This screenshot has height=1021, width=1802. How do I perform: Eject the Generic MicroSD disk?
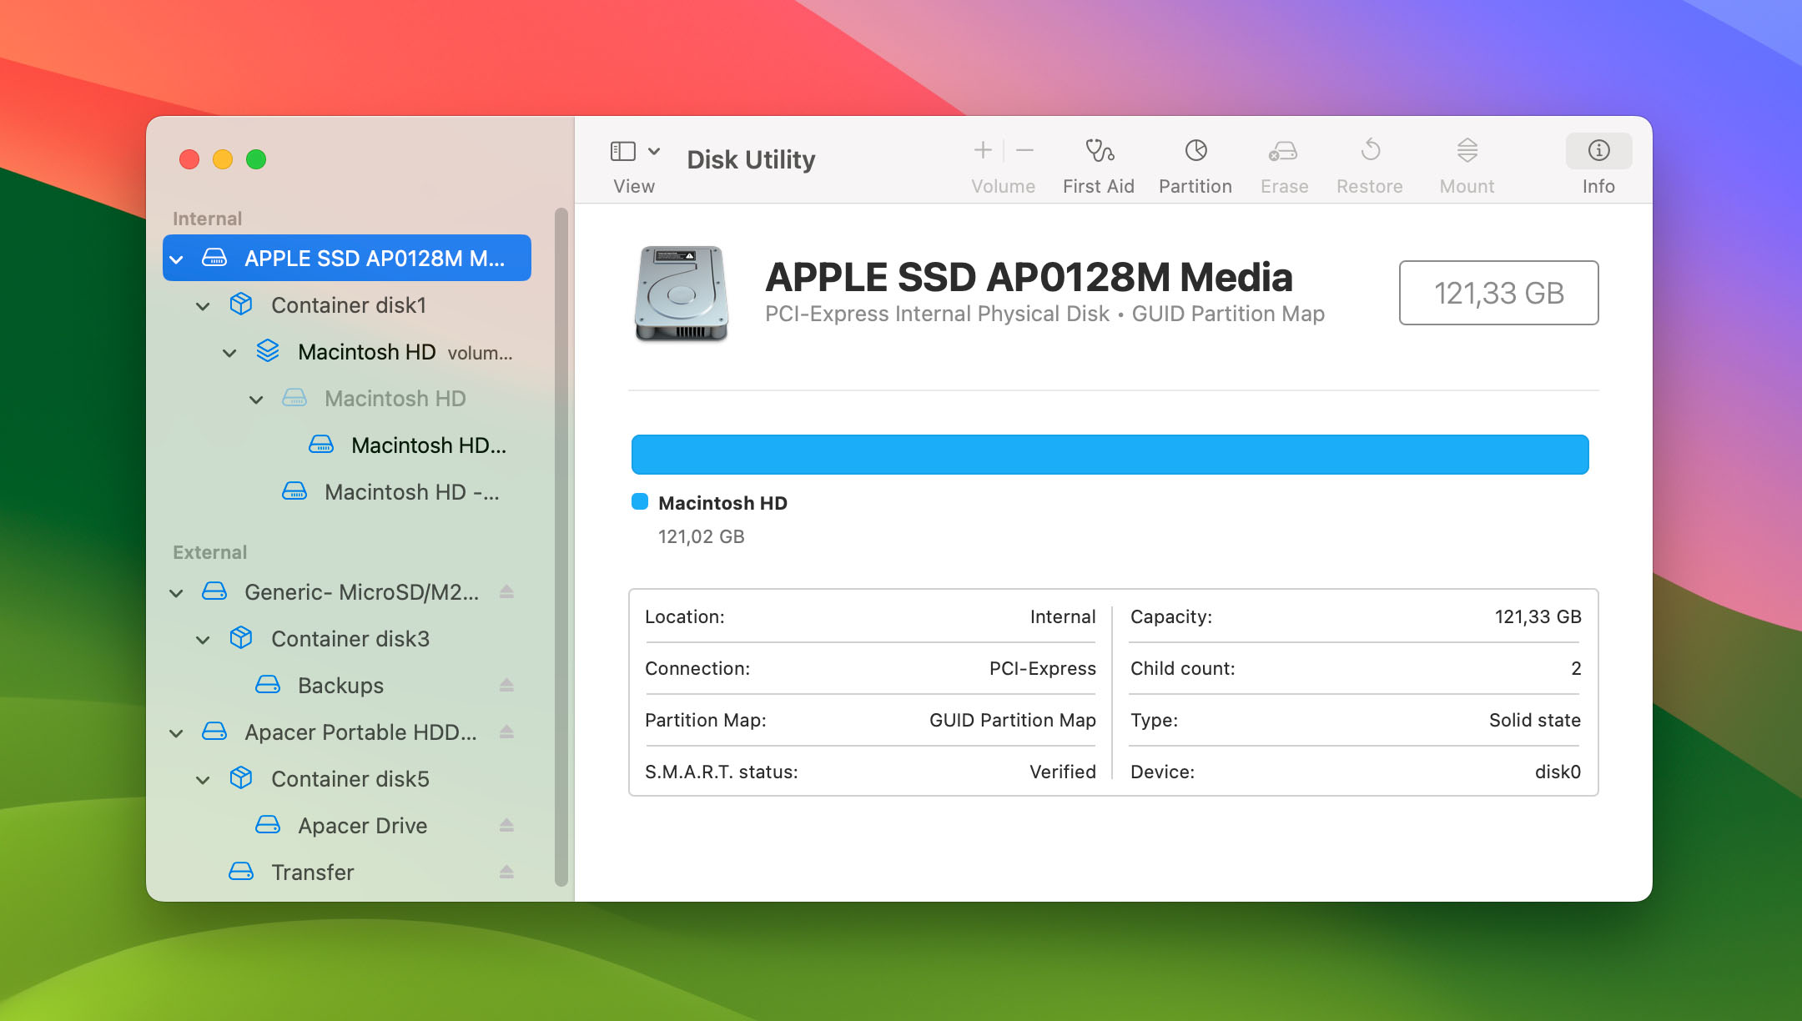point(506,592)
